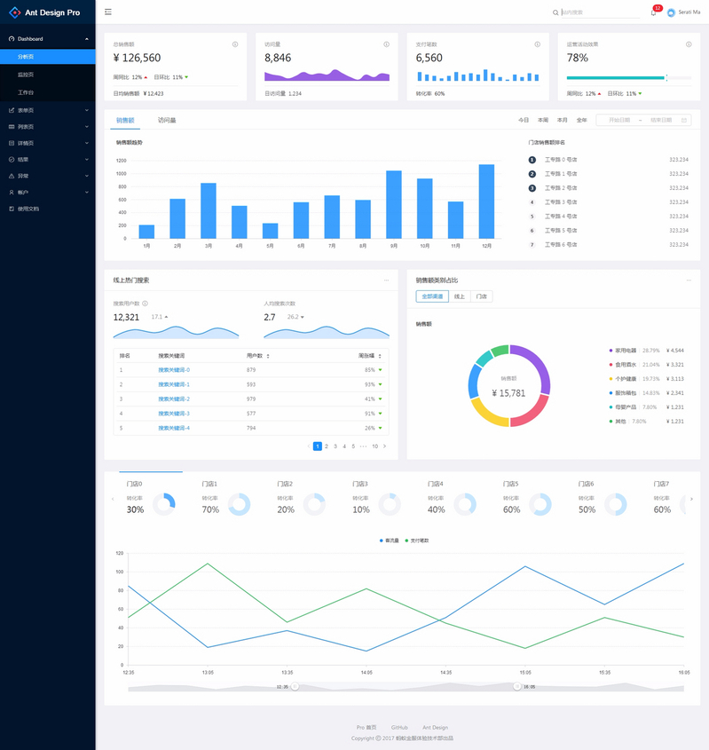
Task: Open the 搜索关键词-0 link in the table
Action: (174, 370)
